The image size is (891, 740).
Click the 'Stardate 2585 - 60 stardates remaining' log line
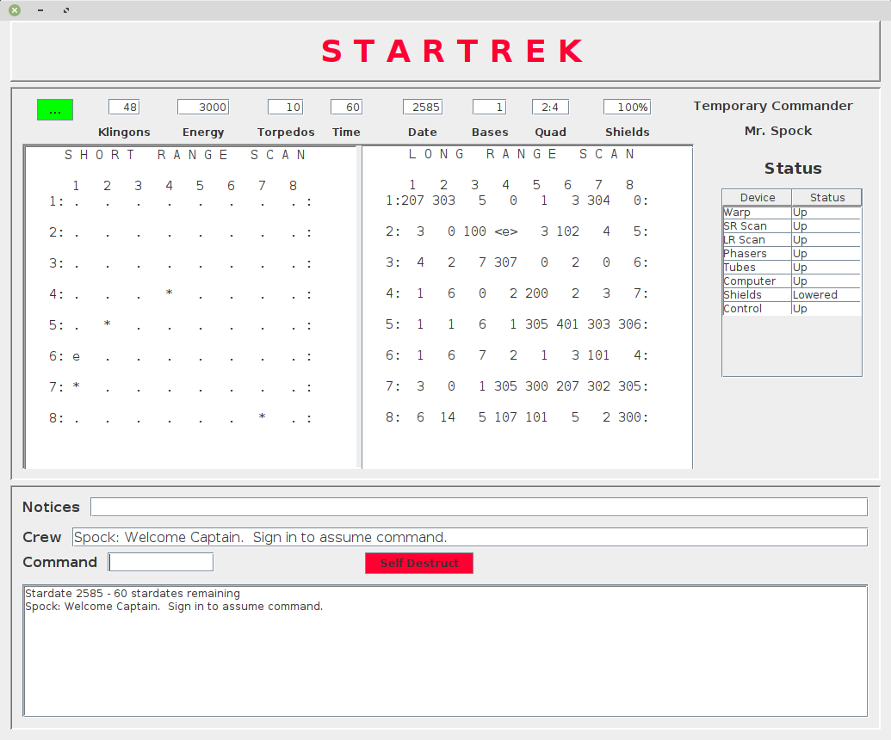(133, 594)
